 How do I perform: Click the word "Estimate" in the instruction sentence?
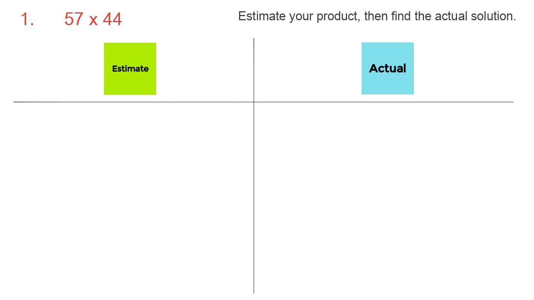point(262,16)
